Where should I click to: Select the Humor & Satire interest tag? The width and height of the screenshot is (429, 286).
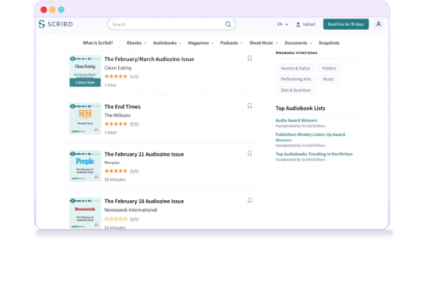tap(294, 68)
